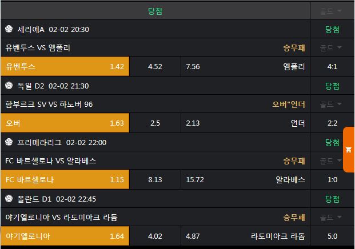Expand 골드 dropdown for 함부르크 SV match

pos(332,105)
